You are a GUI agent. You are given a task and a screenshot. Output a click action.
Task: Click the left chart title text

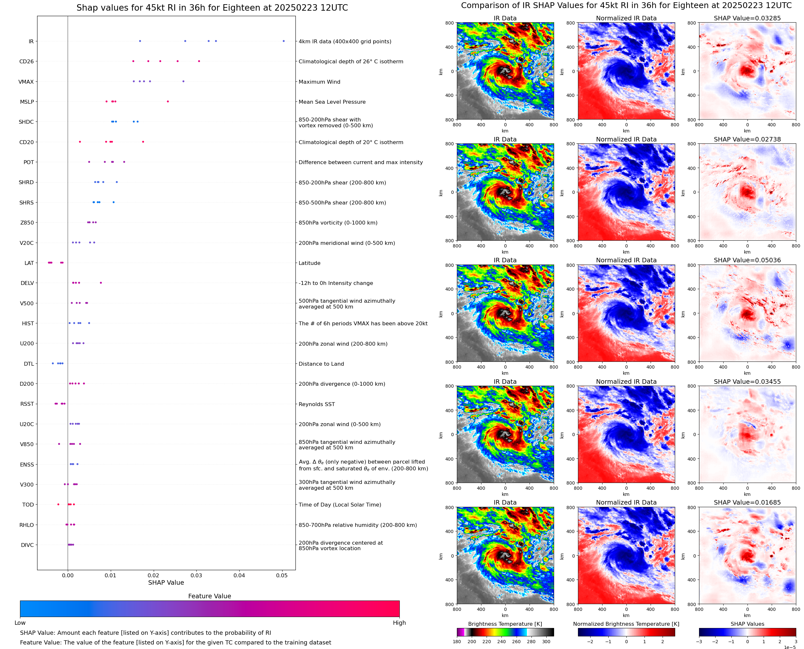212,8
